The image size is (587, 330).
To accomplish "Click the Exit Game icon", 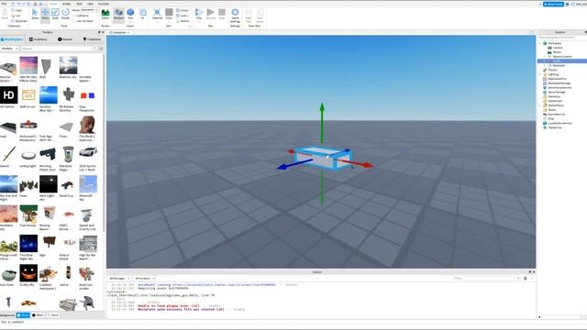I will pos(260,16).
